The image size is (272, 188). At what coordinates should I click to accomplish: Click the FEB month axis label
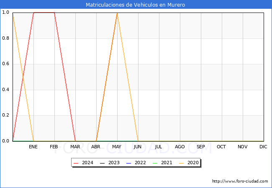(x=54, y=147)
